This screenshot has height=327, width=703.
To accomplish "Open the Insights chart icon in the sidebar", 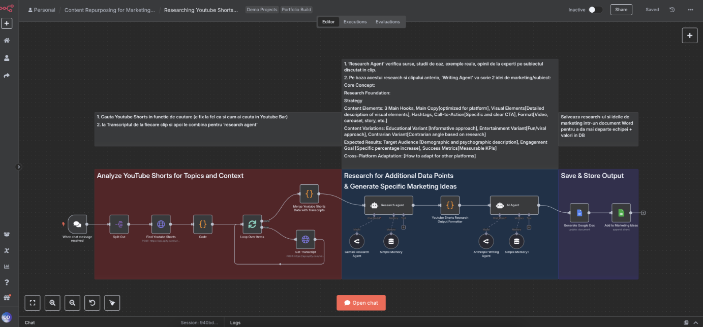I will click(x=7, y=267).
